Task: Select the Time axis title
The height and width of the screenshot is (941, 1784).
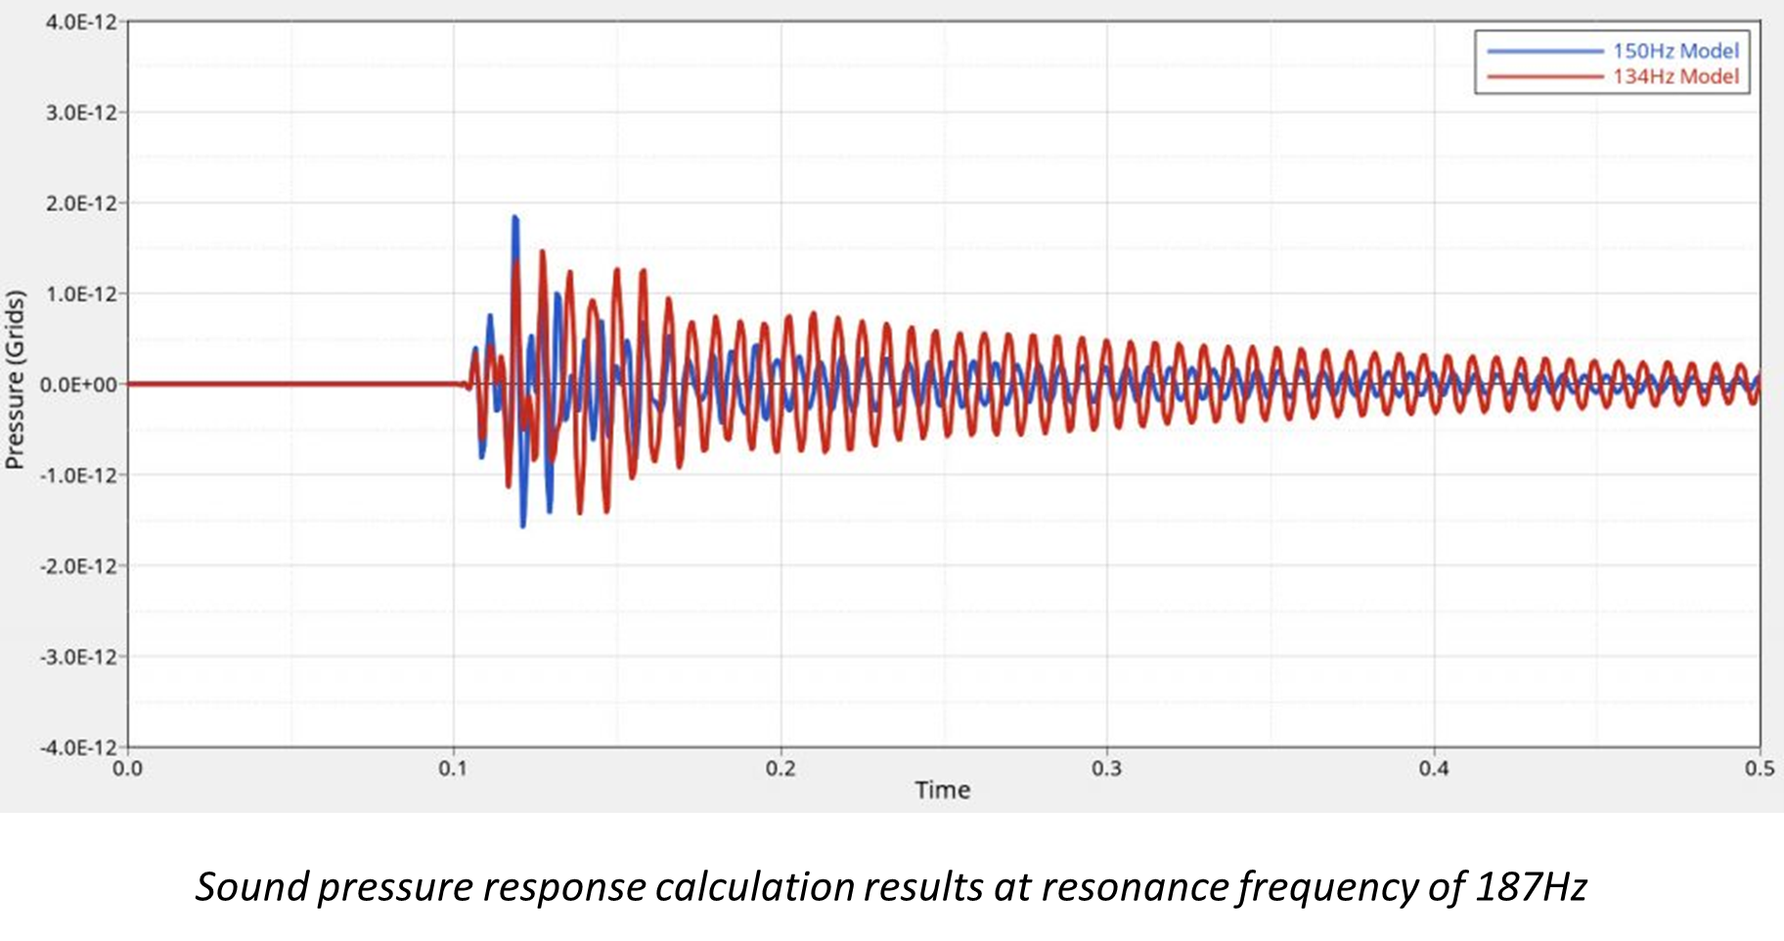Action: coord(942,790)
